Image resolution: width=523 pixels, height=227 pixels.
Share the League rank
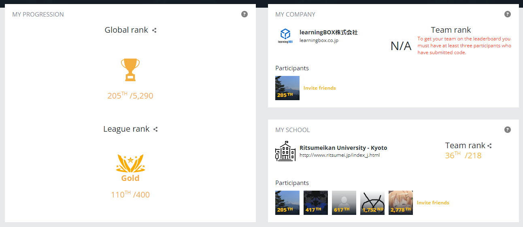pos(155,129)
